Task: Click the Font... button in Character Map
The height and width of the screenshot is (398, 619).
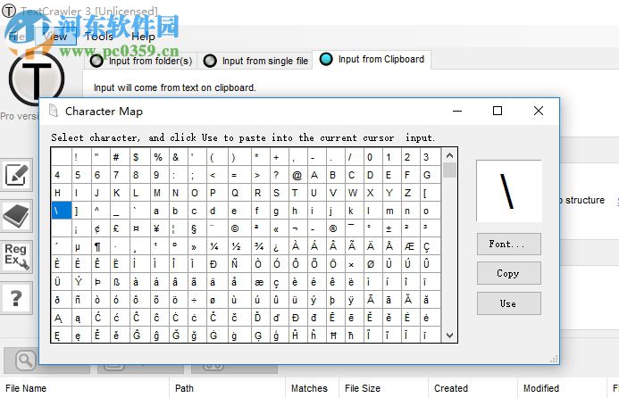Action: (x=508, y=245)
